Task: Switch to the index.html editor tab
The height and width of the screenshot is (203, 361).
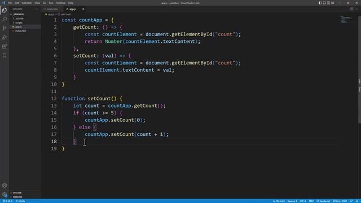Action: [x=52, y=9]
